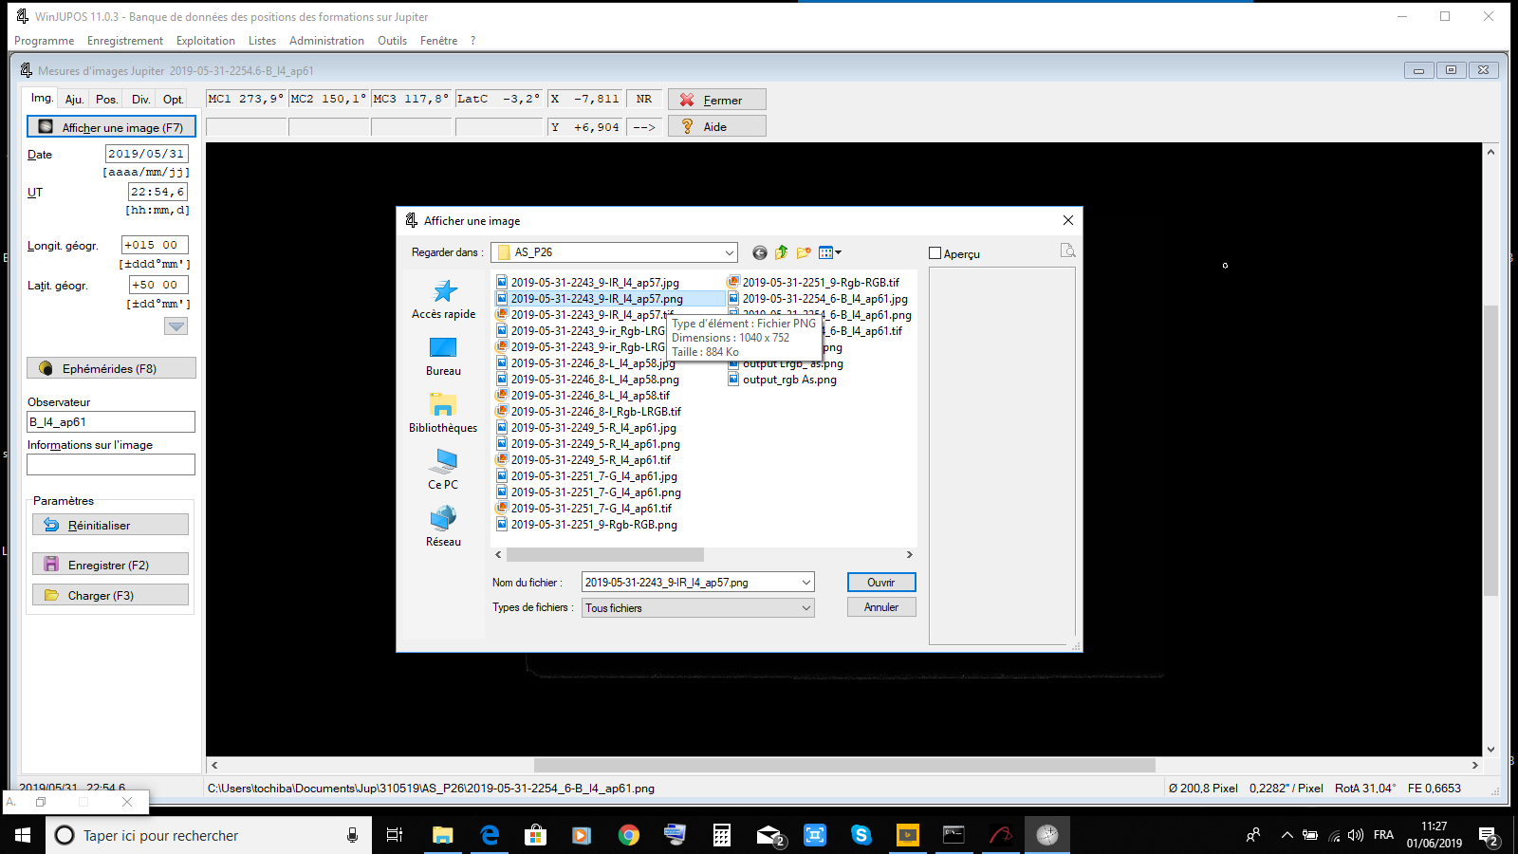Select file 2019-05-31-2243_9-IR_l4_ap57.jpg
The height and width of the screenshot is (854, 1518).
click(x=588, y=283)
